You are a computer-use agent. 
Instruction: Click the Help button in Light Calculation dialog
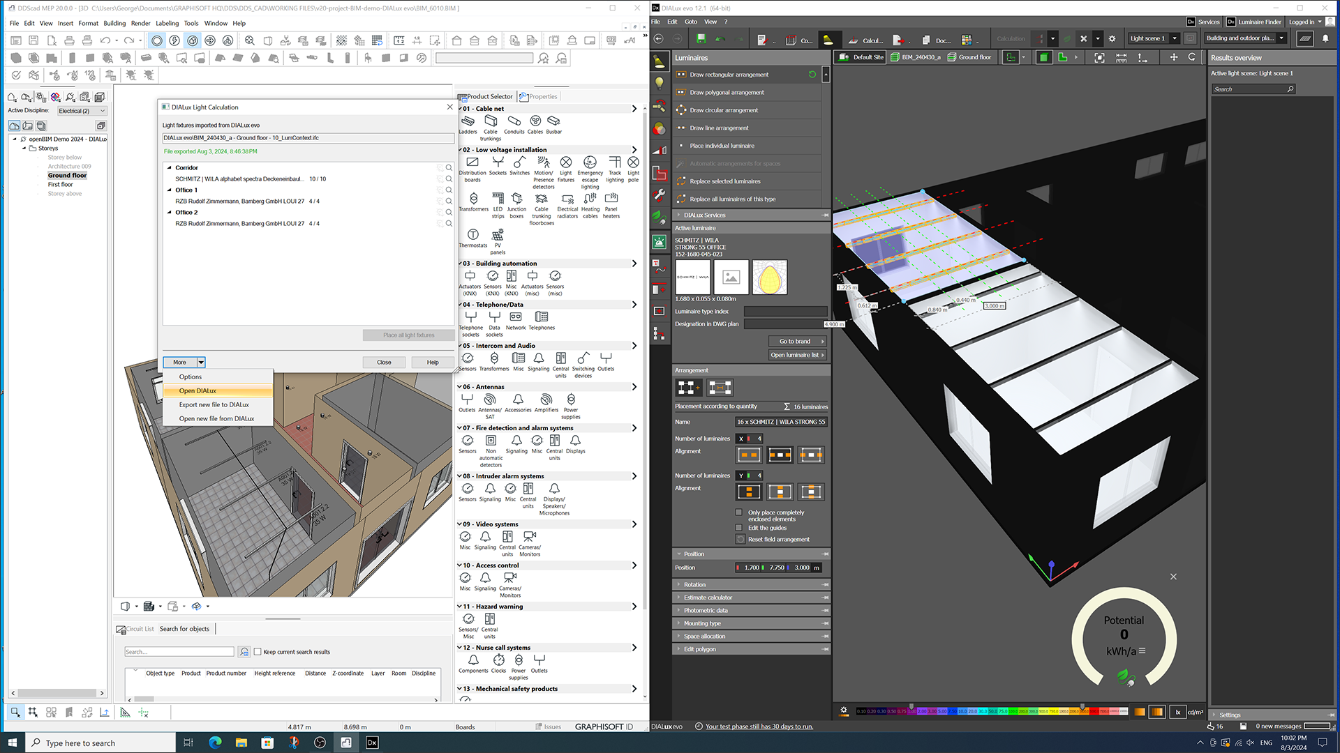433,363
